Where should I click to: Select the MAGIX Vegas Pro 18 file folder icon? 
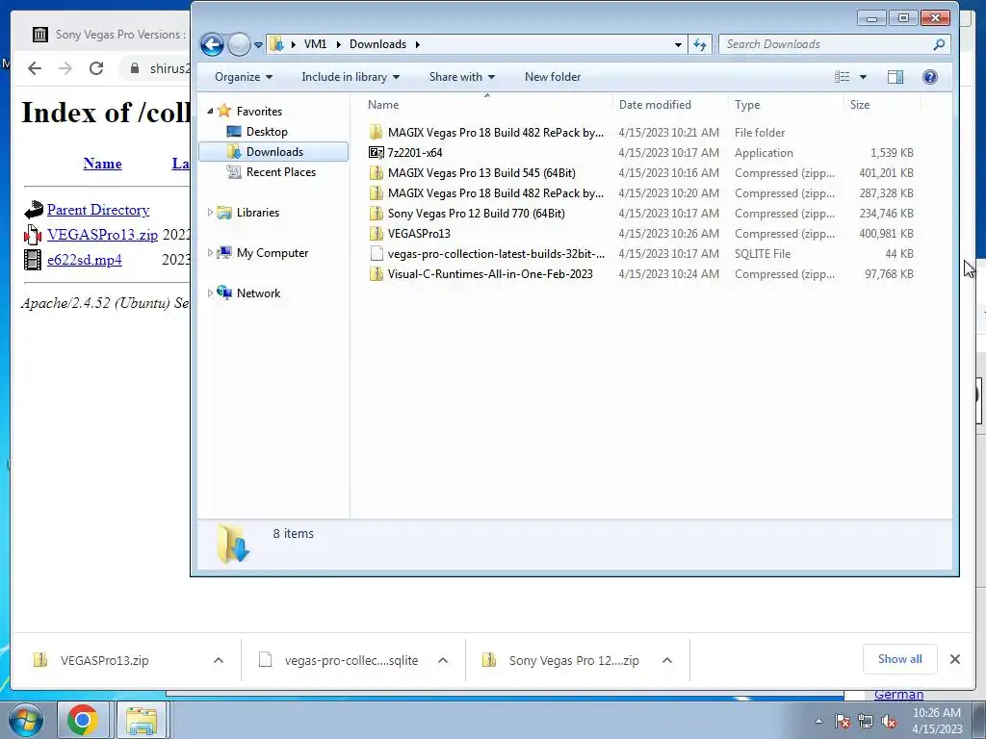click(376, 132)
